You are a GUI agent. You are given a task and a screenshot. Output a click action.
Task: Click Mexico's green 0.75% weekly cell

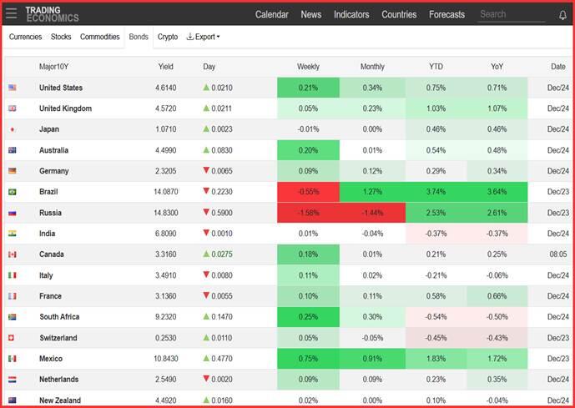pos(308,359)
